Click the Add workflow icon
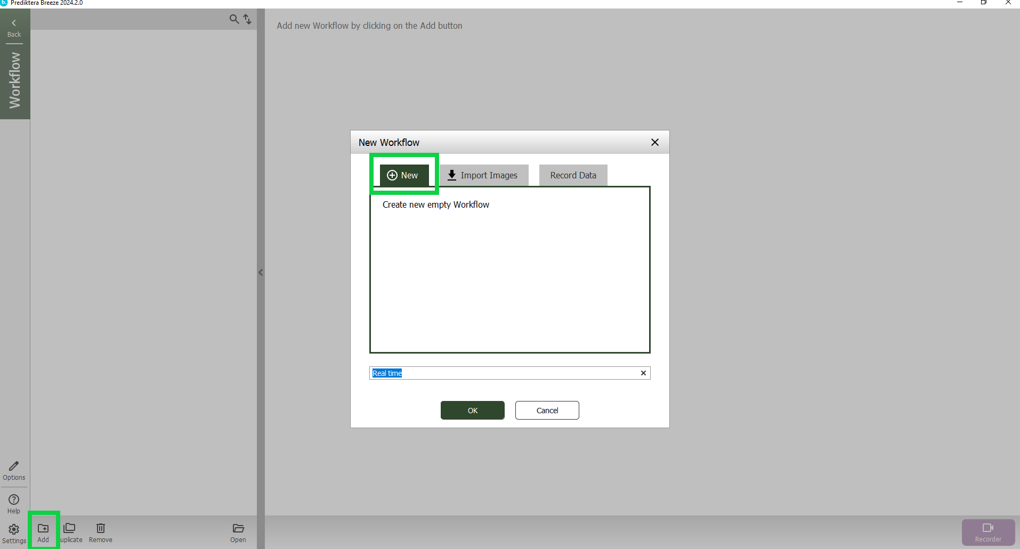The height and width of the screenshot is (549, 1020). (43, 528)
